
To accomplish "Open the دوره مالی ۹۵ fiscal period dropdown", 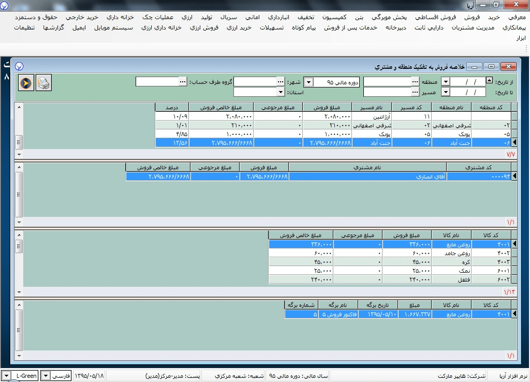I will coord(308,82).
